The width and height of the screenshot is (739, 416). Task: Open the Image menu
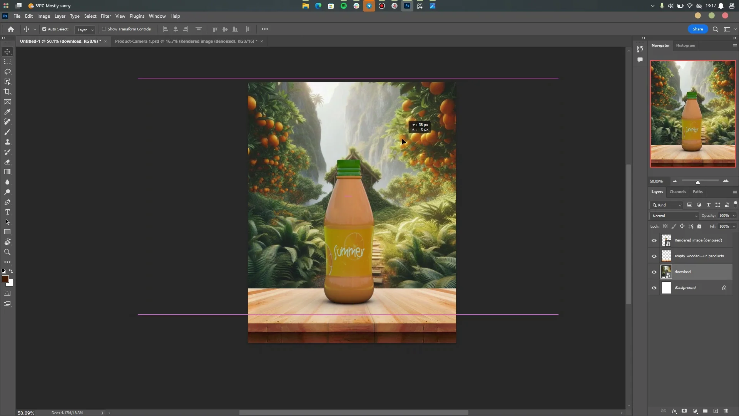[x=43, y=16]
